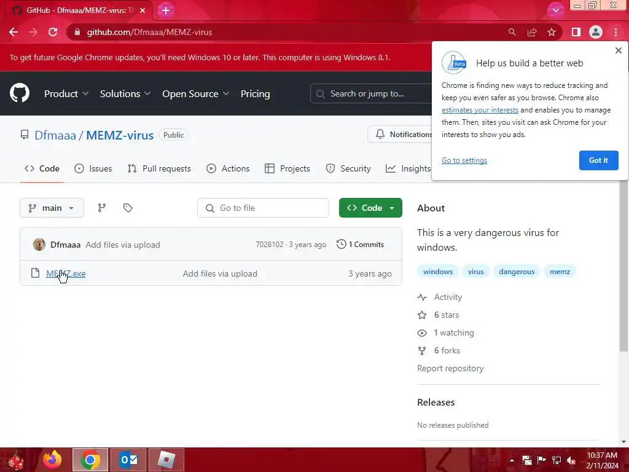View branches via the branch icon
The width and height of the screenshot is (629, 472).
coord(102,208)
